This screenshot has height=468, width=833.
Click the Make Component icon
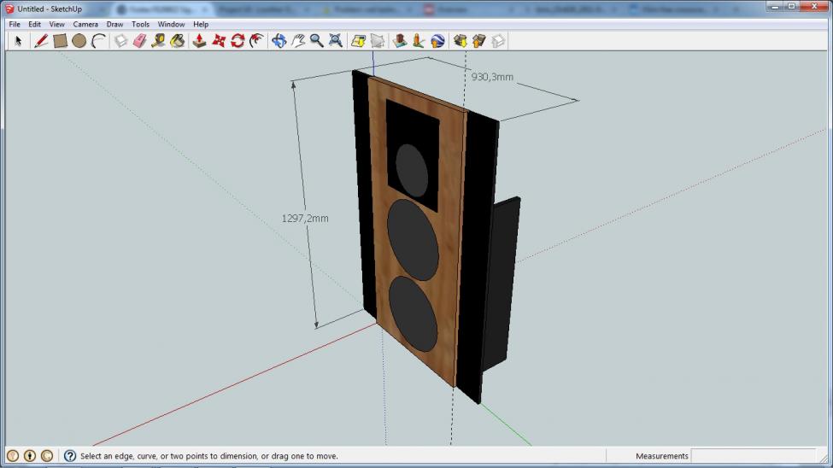pyautogui.click(x=121, y=41)
